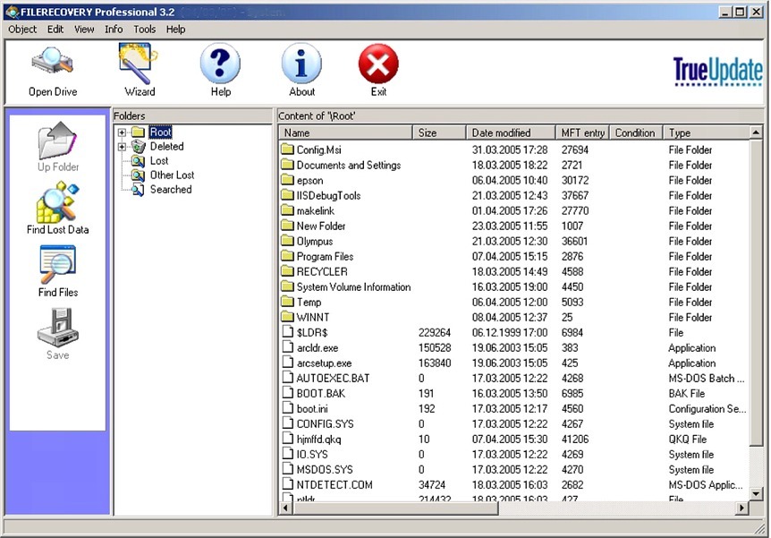Select hjmffd.qkq file name
Screen dimensions: 771x538
[x=318, y=440]
